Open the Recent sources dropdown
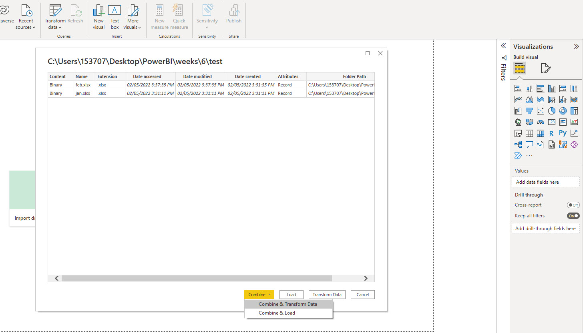 click(26, 17)
